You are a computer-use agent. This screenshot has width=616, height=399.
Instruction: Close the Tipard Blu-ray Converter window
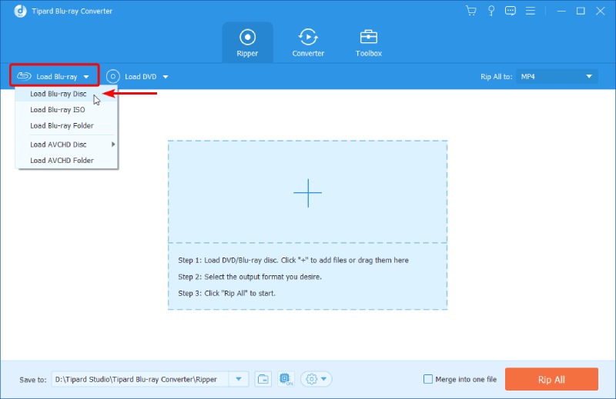[600, 11]
